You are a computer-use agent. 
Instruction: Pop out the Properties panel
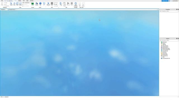click(x=177, y=9)
